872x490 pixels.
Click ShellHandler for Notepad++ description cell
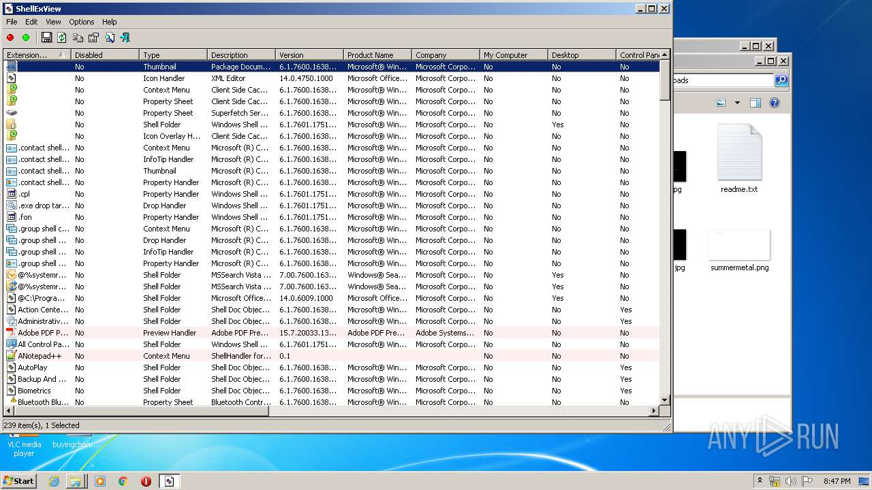click(x=241, y=356)
